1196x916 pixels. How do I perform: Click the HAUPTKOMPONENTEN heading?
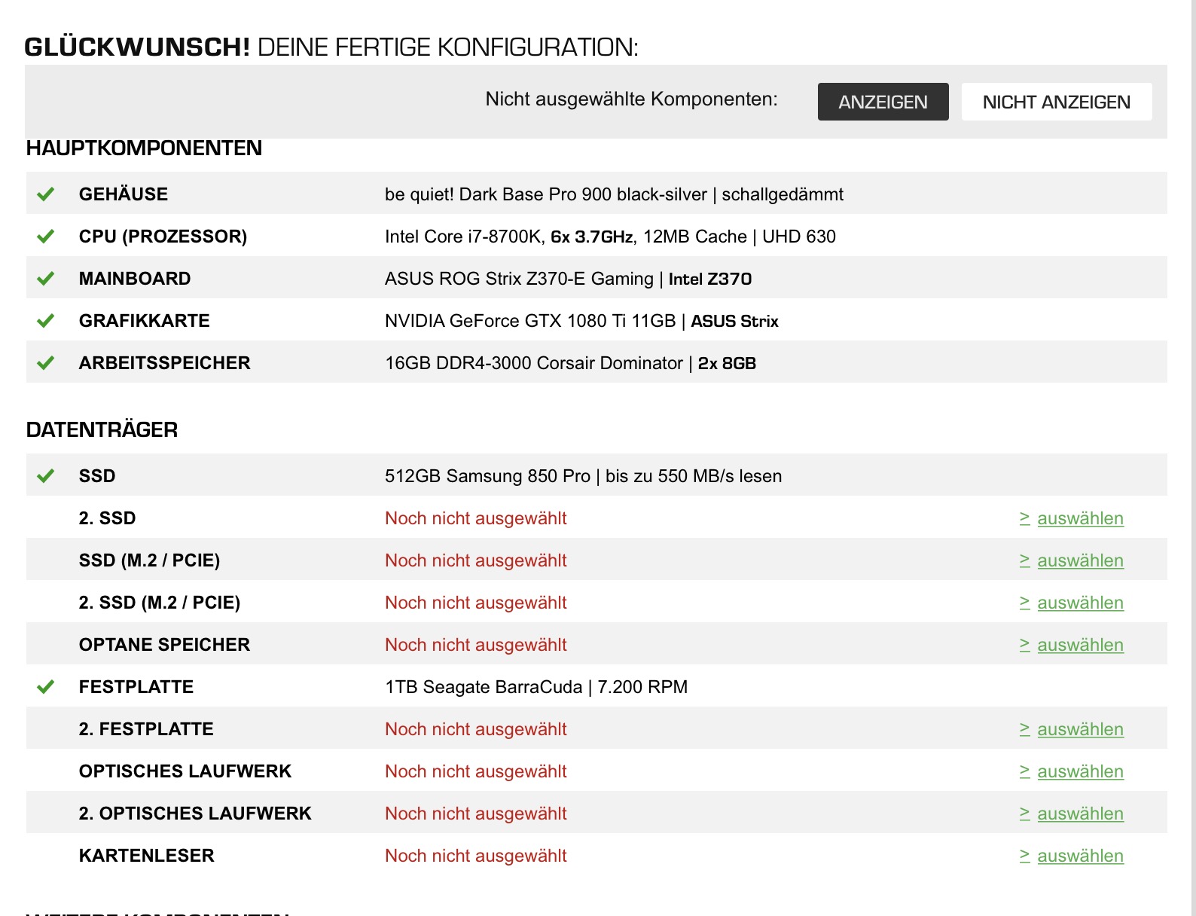[x=145, y=148]
